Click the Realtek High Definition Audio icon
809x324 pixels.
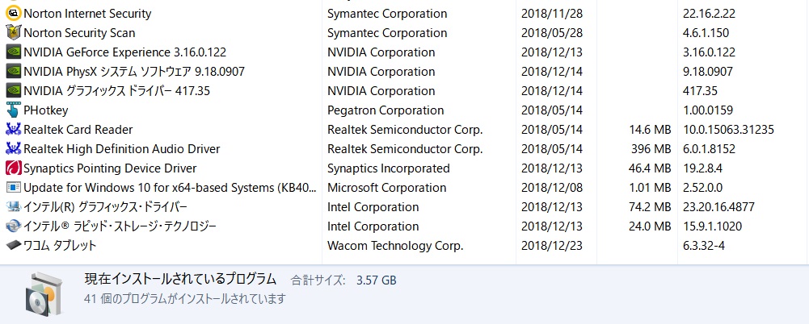(13, 149)
